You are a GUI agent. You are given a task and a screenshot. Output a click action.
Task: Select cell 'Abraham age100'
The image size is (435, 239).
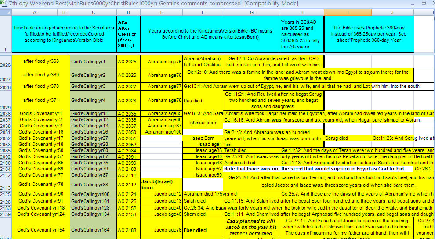click(x=161, y=132)
